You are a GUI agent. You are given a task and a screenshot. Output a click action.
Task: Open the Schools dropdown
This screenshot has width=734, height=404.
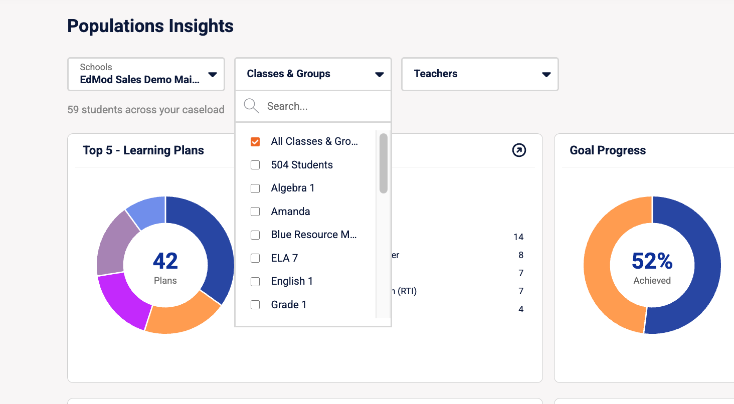146,74
